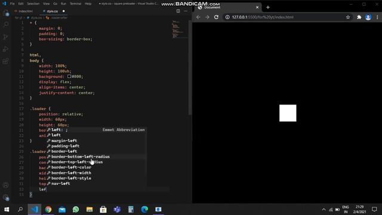Click the editor vertical scrollbar

point(190,67)
